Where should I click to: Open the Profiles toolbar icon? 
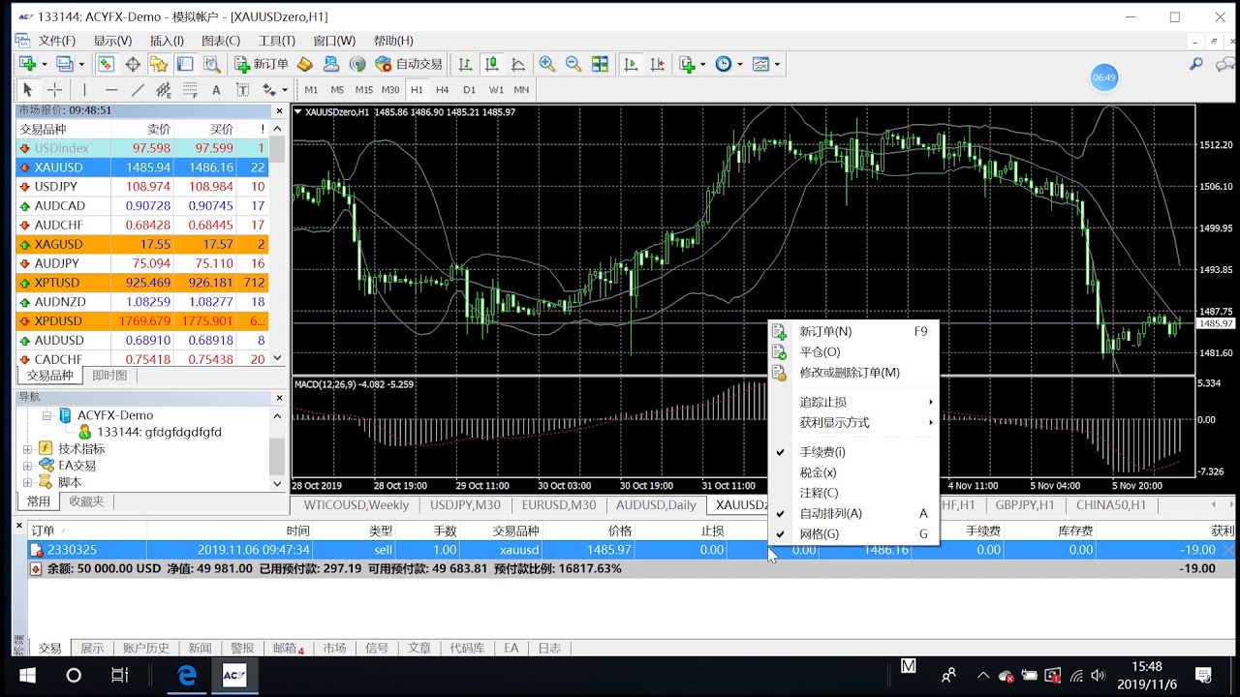coord(64,64)
